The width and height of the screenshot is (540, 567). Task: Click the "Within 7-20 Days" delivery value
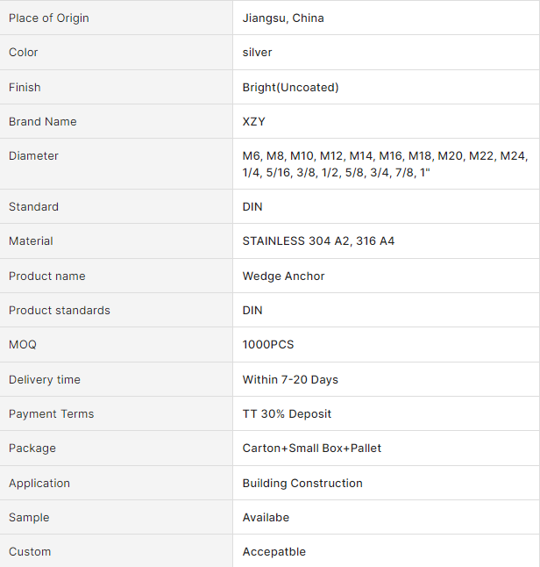coord(290,379)
